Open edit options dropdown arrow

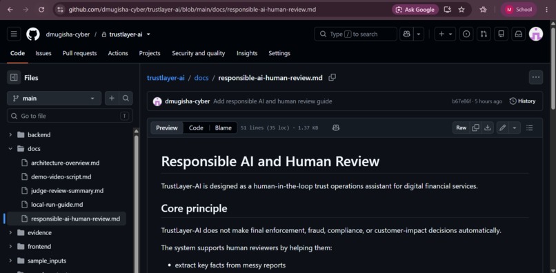click(515, 128)
